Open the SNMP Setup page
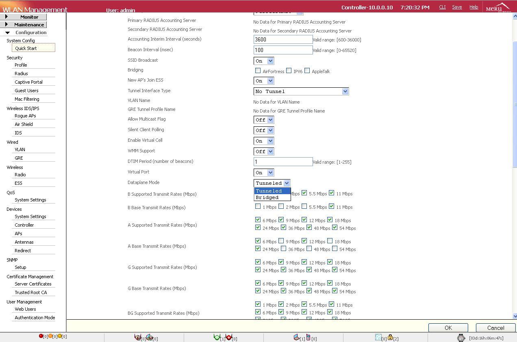 [x=20, y=267]
